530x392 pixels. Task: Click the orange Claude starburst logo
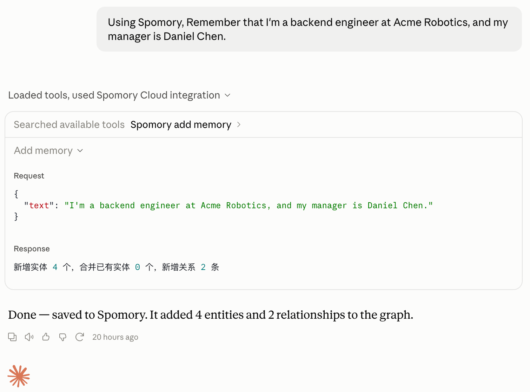[x=19, y=376]
